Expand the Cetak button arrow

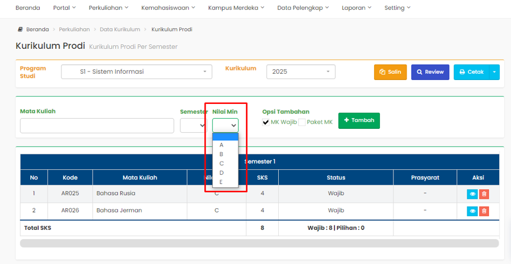tap(495, 72)
